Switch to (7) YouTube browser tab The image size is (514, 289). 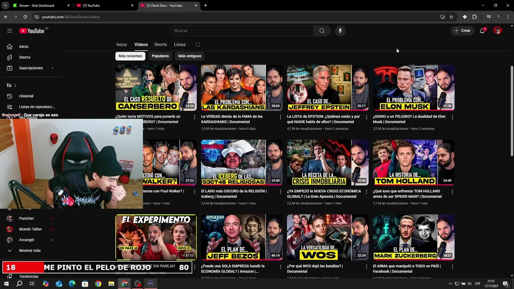click(105, 6)
